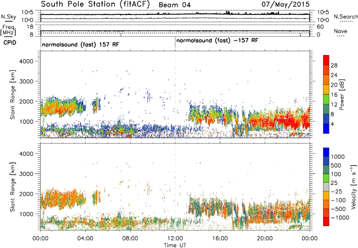
Task: Click the date '07/May/2015'
Action: click(x=286, y=4)
